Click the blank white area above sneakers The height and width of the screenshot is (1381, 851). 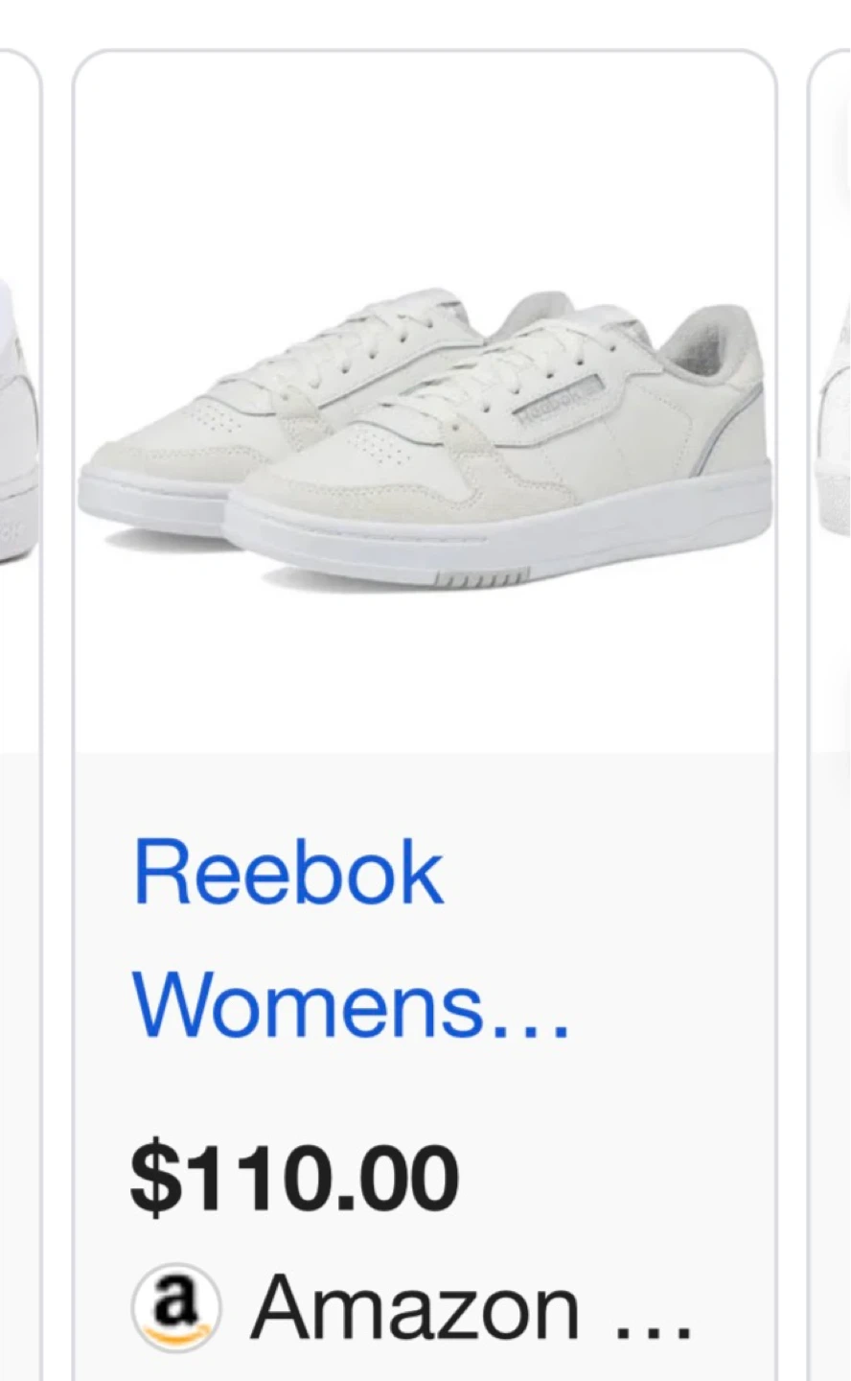pos(425,163)
